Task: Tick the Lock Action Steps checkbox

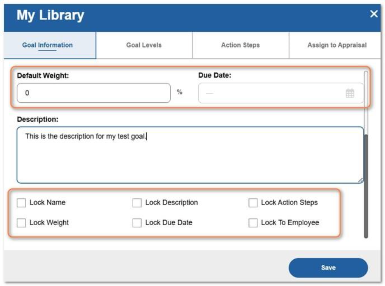Action: pos(253,203)
